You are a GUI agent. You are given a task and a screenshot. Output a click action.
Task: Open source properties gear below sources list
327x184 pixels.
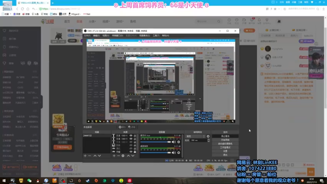click(123, 156)
